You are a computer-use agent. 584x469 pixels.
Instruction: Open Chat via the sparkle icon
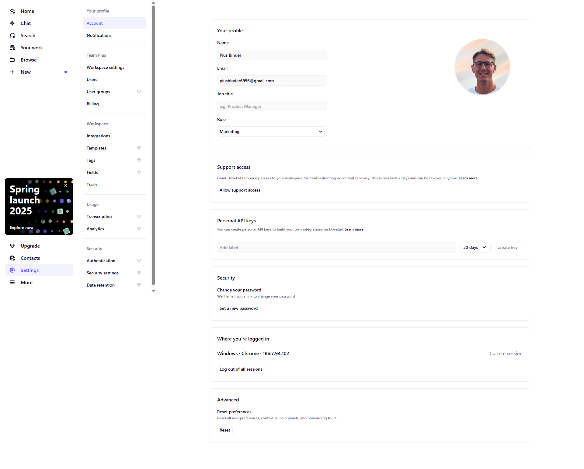tap(12, 23)
